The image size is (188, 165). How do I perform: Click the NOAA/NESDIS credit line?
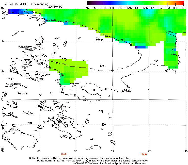point(110,163)
